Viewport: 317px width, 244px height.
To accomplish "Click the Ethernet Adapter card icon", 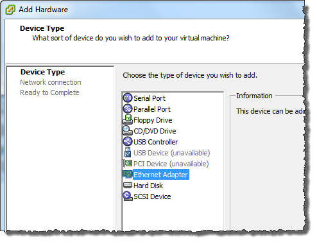I will 128,174.
